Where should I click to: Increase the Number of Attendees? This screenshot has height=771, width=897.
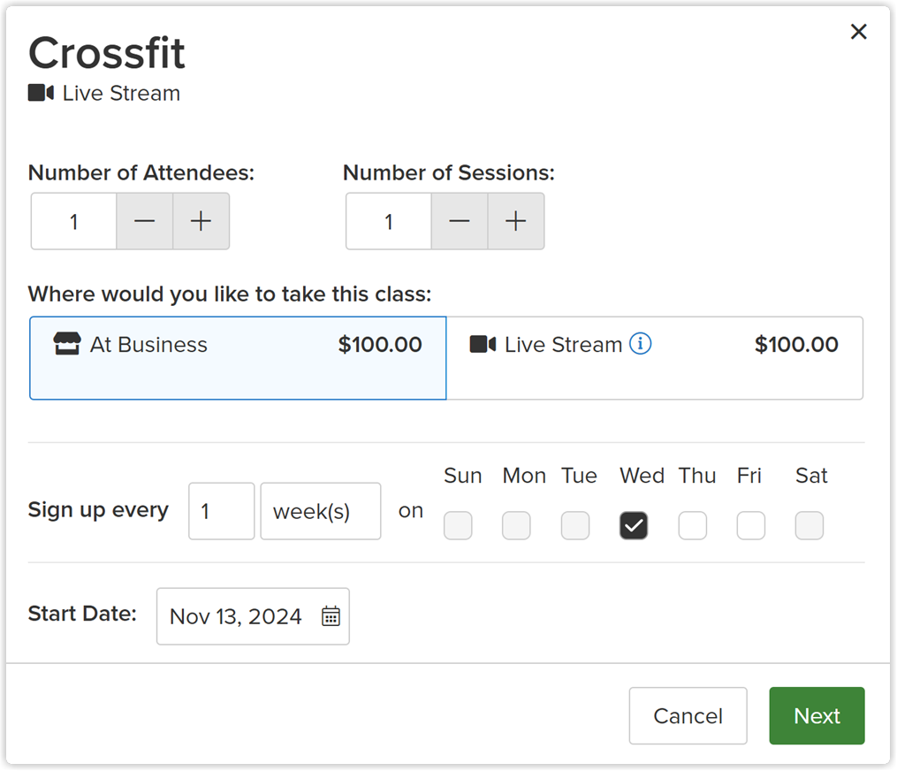[201, 221]
